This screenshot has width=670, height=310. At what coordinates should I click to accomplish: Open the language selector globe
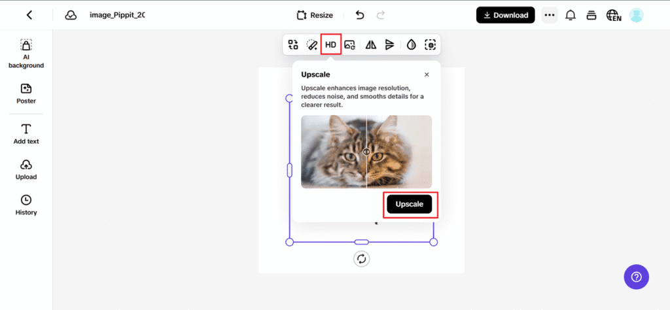tap(613, 15)
